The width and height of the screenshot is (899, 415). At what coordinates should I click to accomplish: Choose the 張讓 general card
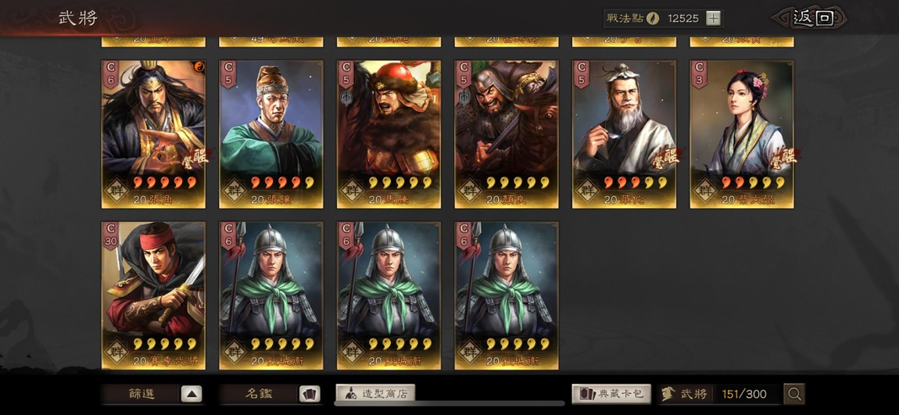click(271, 134)
